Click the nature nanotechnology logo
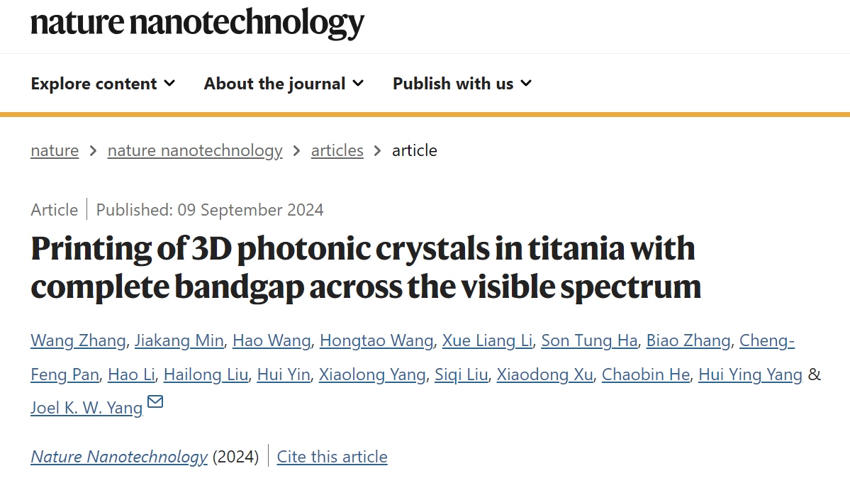Viewport: 850px width, 483px height. tap(197, 23)
